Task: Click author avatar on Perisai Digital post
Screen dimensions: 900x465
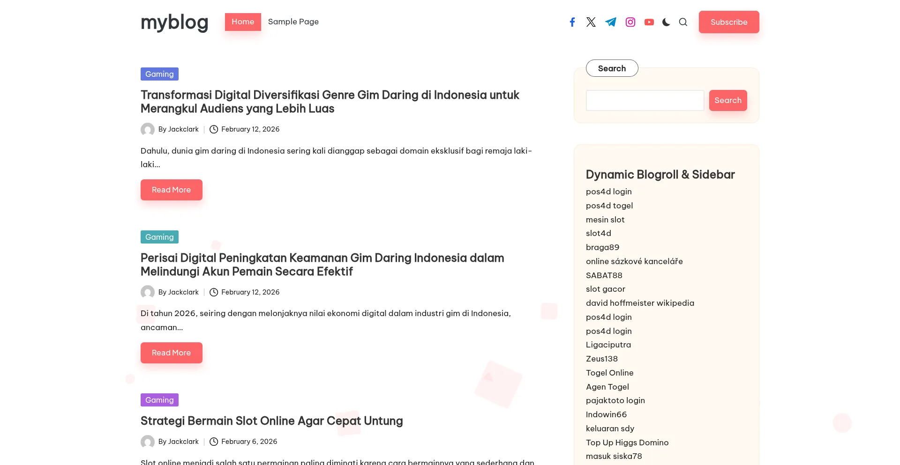Action: (x=148, y=292)
